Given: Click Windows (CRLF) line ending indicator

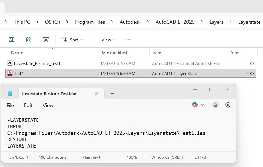Looking at the screenshot, I should pos(167,157).
